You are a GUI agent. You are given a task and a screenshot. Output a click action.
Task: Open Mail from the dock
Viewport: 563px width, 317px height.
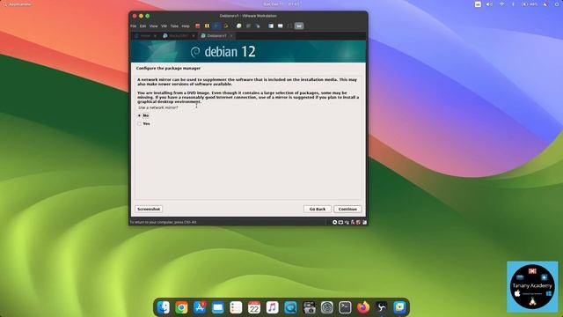click(218, 307)
